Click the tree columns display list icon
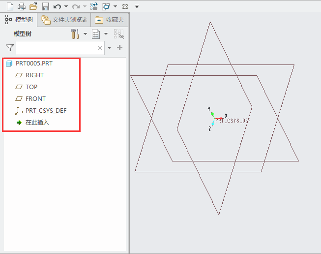The width and height of the screenshot is (321, 254). (96, 34)
